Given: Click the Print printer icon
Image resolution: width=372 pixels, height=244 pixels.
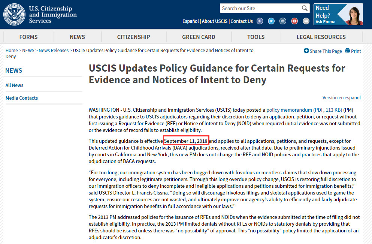Looking at the screenshot, I should [348, 51].
